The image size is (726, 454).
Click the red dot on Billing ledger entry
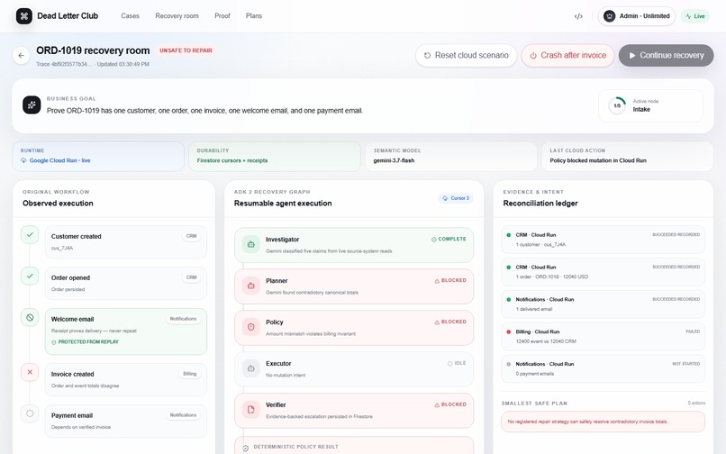(x=508, y=331)
